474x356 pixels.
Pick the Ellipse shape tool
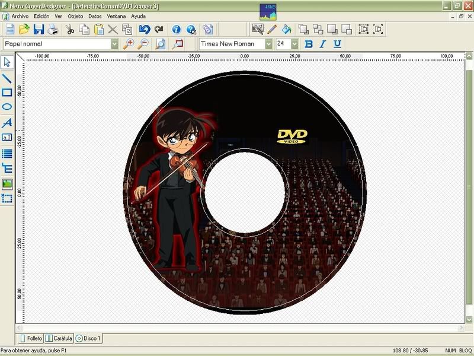(7, 107)
